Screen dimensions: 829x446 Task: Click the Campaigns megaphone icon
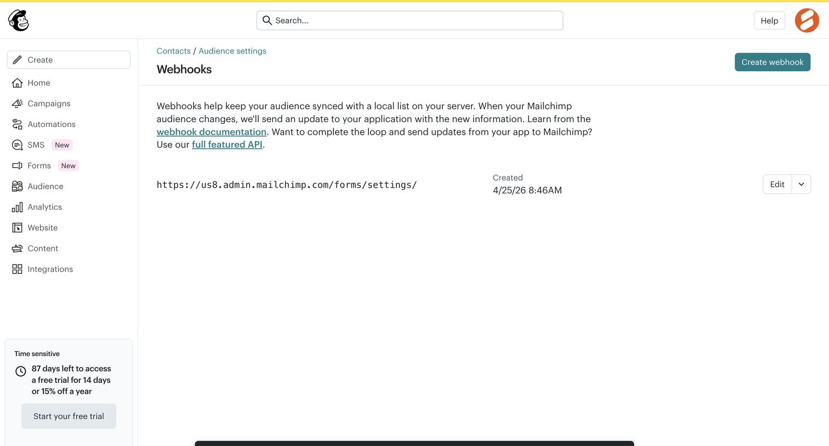coord(18,104)
